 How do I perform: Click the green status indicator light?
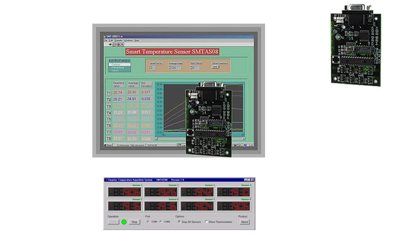124,222
